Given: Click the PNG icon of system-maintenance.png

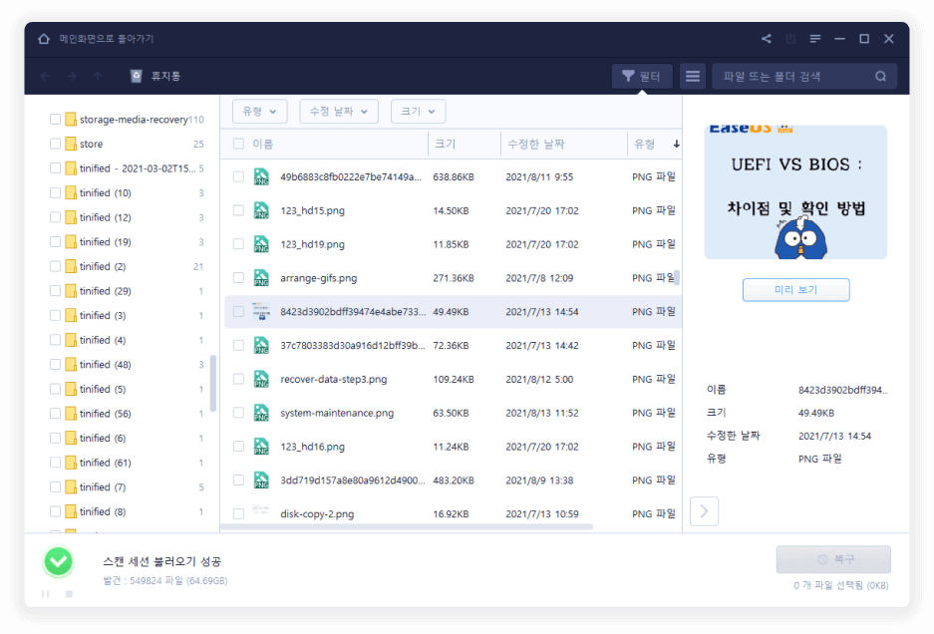Looking at the screenshot, I should pyautogui.click(x=261, y=413).
